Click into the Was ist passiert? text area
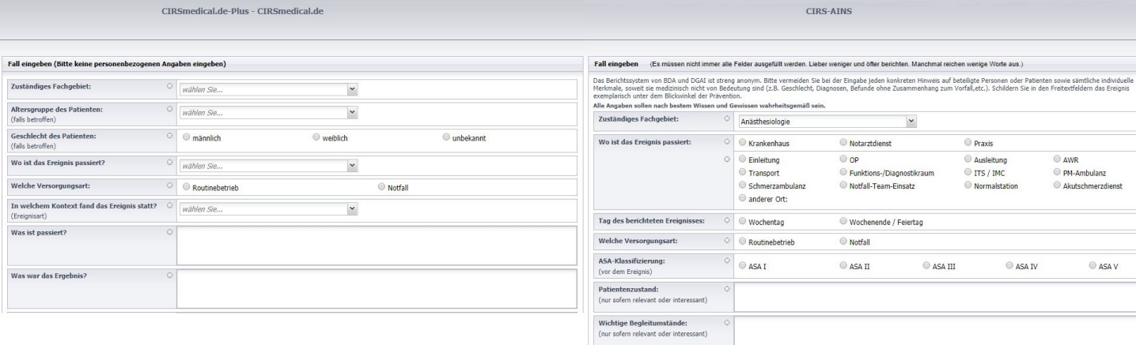1136x345 pixels. (377, 246)
